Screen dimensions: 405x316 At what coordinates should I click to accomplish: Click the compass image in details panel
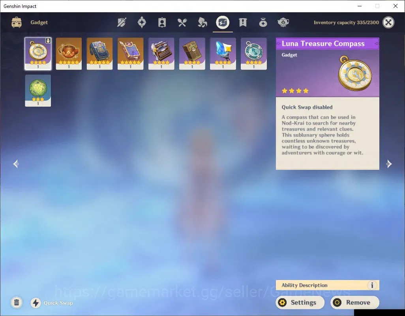(x=355, y=73)
